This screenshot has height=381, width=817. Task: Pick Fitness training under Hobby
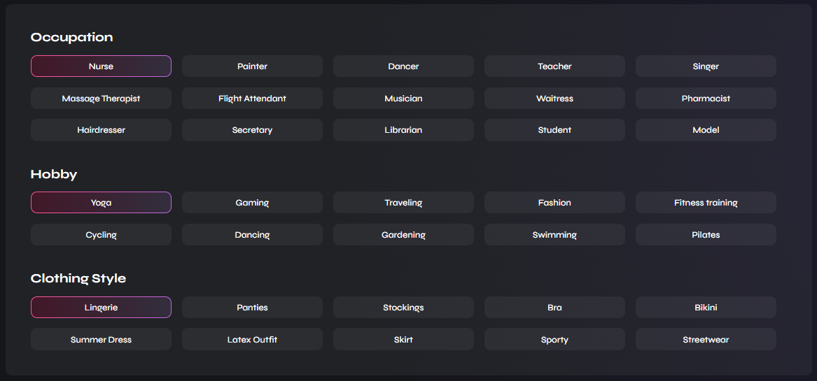[x=706, y=203]
